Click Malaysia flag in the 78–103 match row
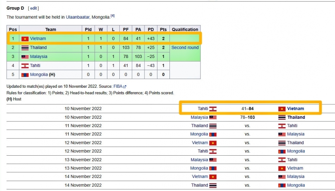The width and height of the screenshot is (335, 191). 213,118
